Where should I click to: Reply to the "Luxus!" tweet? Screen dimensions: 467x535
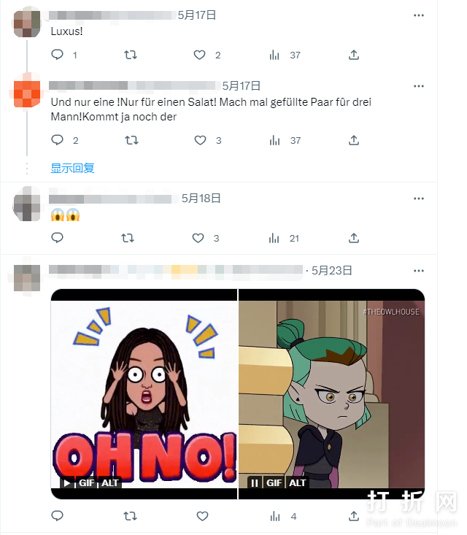(x=58, y=55)
